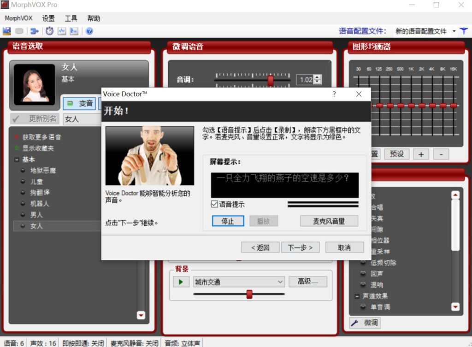
Task: Click the first MorphVOX toolbar icon
Action: pyautogui.click(x=6, y=31)
